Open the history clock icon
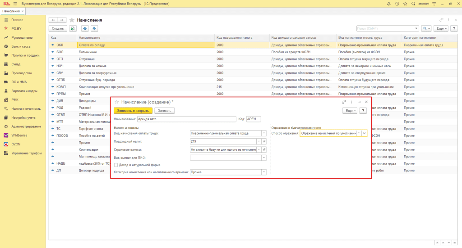 pyautogui.click(x=397, y=4)
